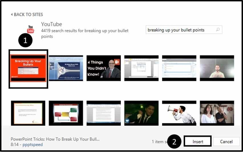Screen dimensions: 243x152
Task: Click the YouTube logo icon
Action: 31,29
